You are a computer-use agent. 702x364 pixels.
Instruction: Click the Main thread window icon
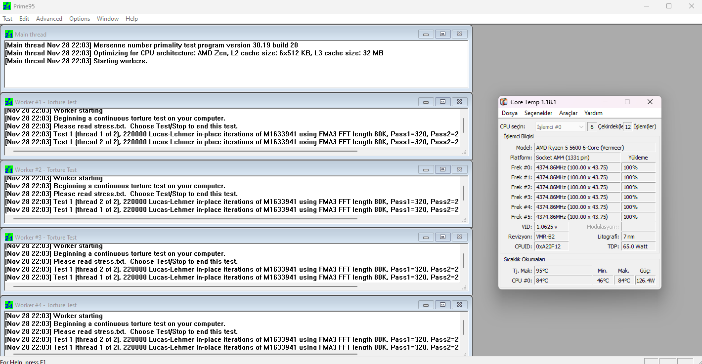[x=9, y=34]
